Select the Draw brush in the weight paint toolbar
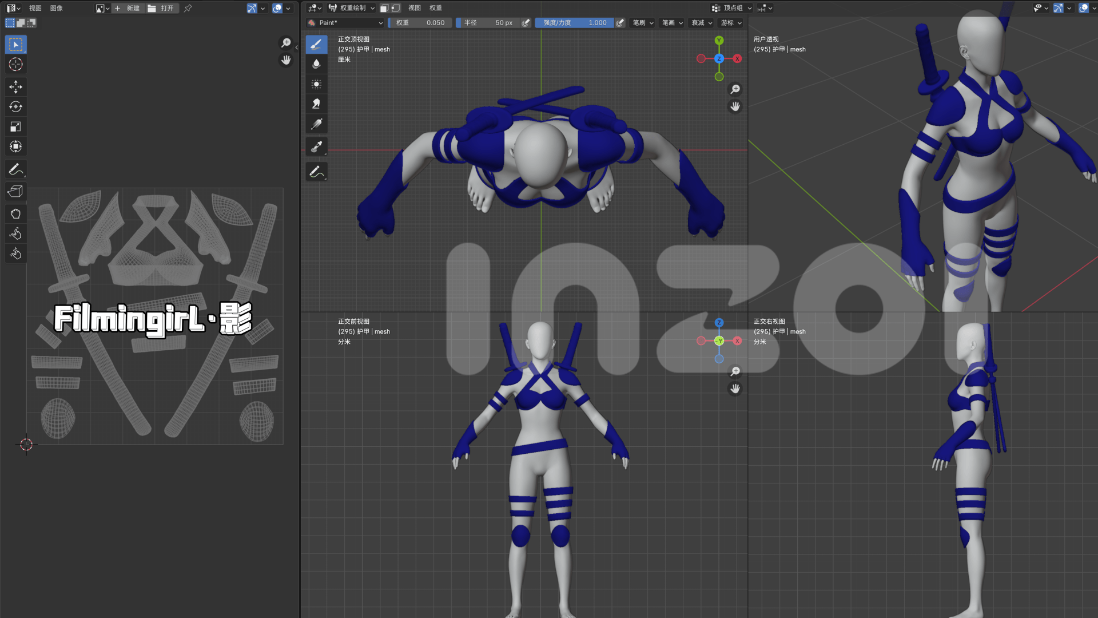This screenshot has width=1098, height=618. click(x=316, y=44)
